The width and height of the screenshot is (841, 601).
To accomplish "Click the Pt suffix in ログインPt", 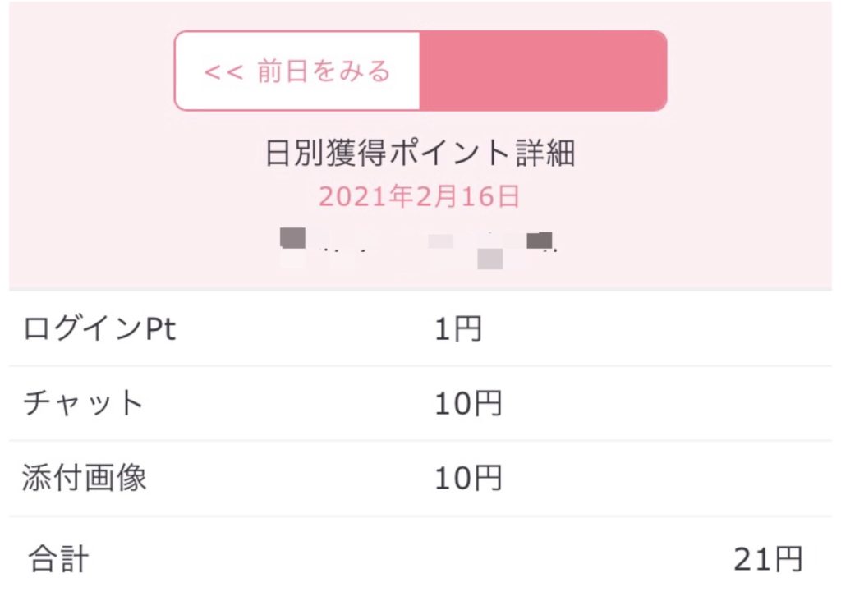I will 160,329.
